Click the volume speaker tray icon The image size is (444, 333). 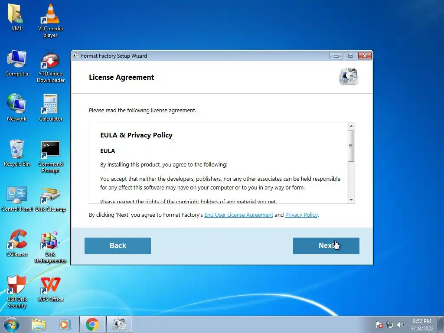[x=400, y=325]
